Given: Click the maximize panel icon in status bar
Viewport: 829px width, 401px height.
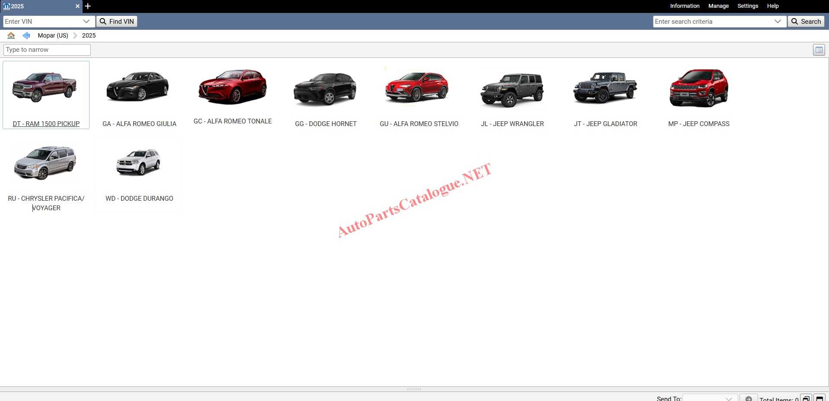Looking at the screenshot, I should [819, 398].
